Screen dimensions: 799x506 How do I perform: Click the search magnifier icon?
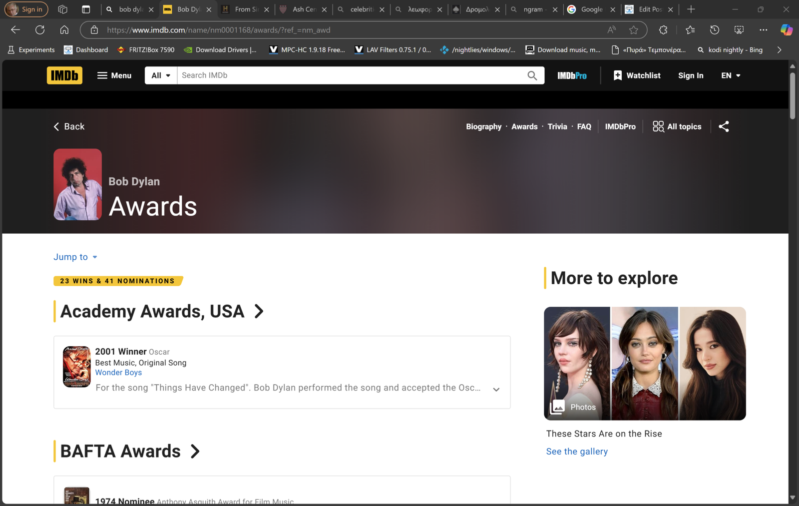[532, 75]
